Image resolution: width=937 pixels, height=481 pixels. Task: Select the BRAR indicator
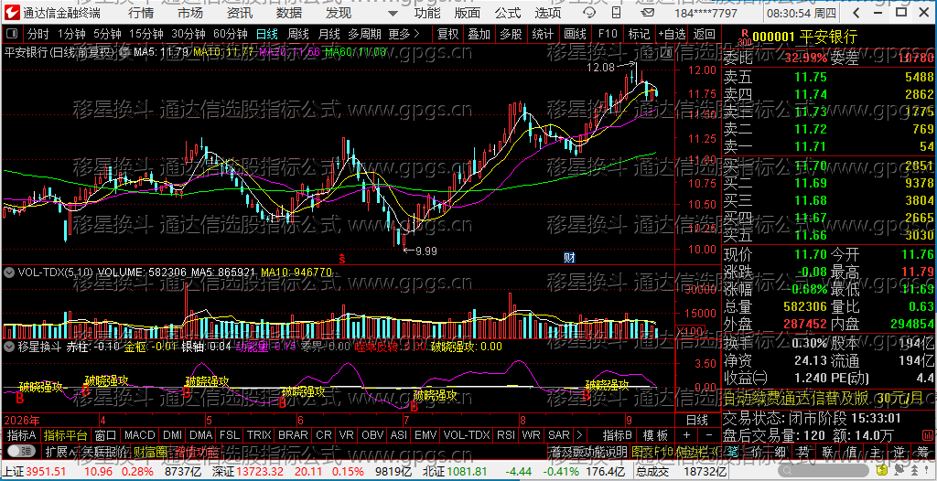point(294,435)
